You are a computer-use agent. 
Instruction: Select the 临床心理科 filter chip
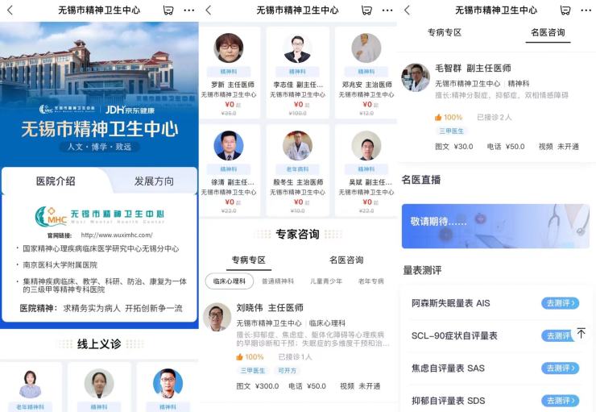click(230, 281)
